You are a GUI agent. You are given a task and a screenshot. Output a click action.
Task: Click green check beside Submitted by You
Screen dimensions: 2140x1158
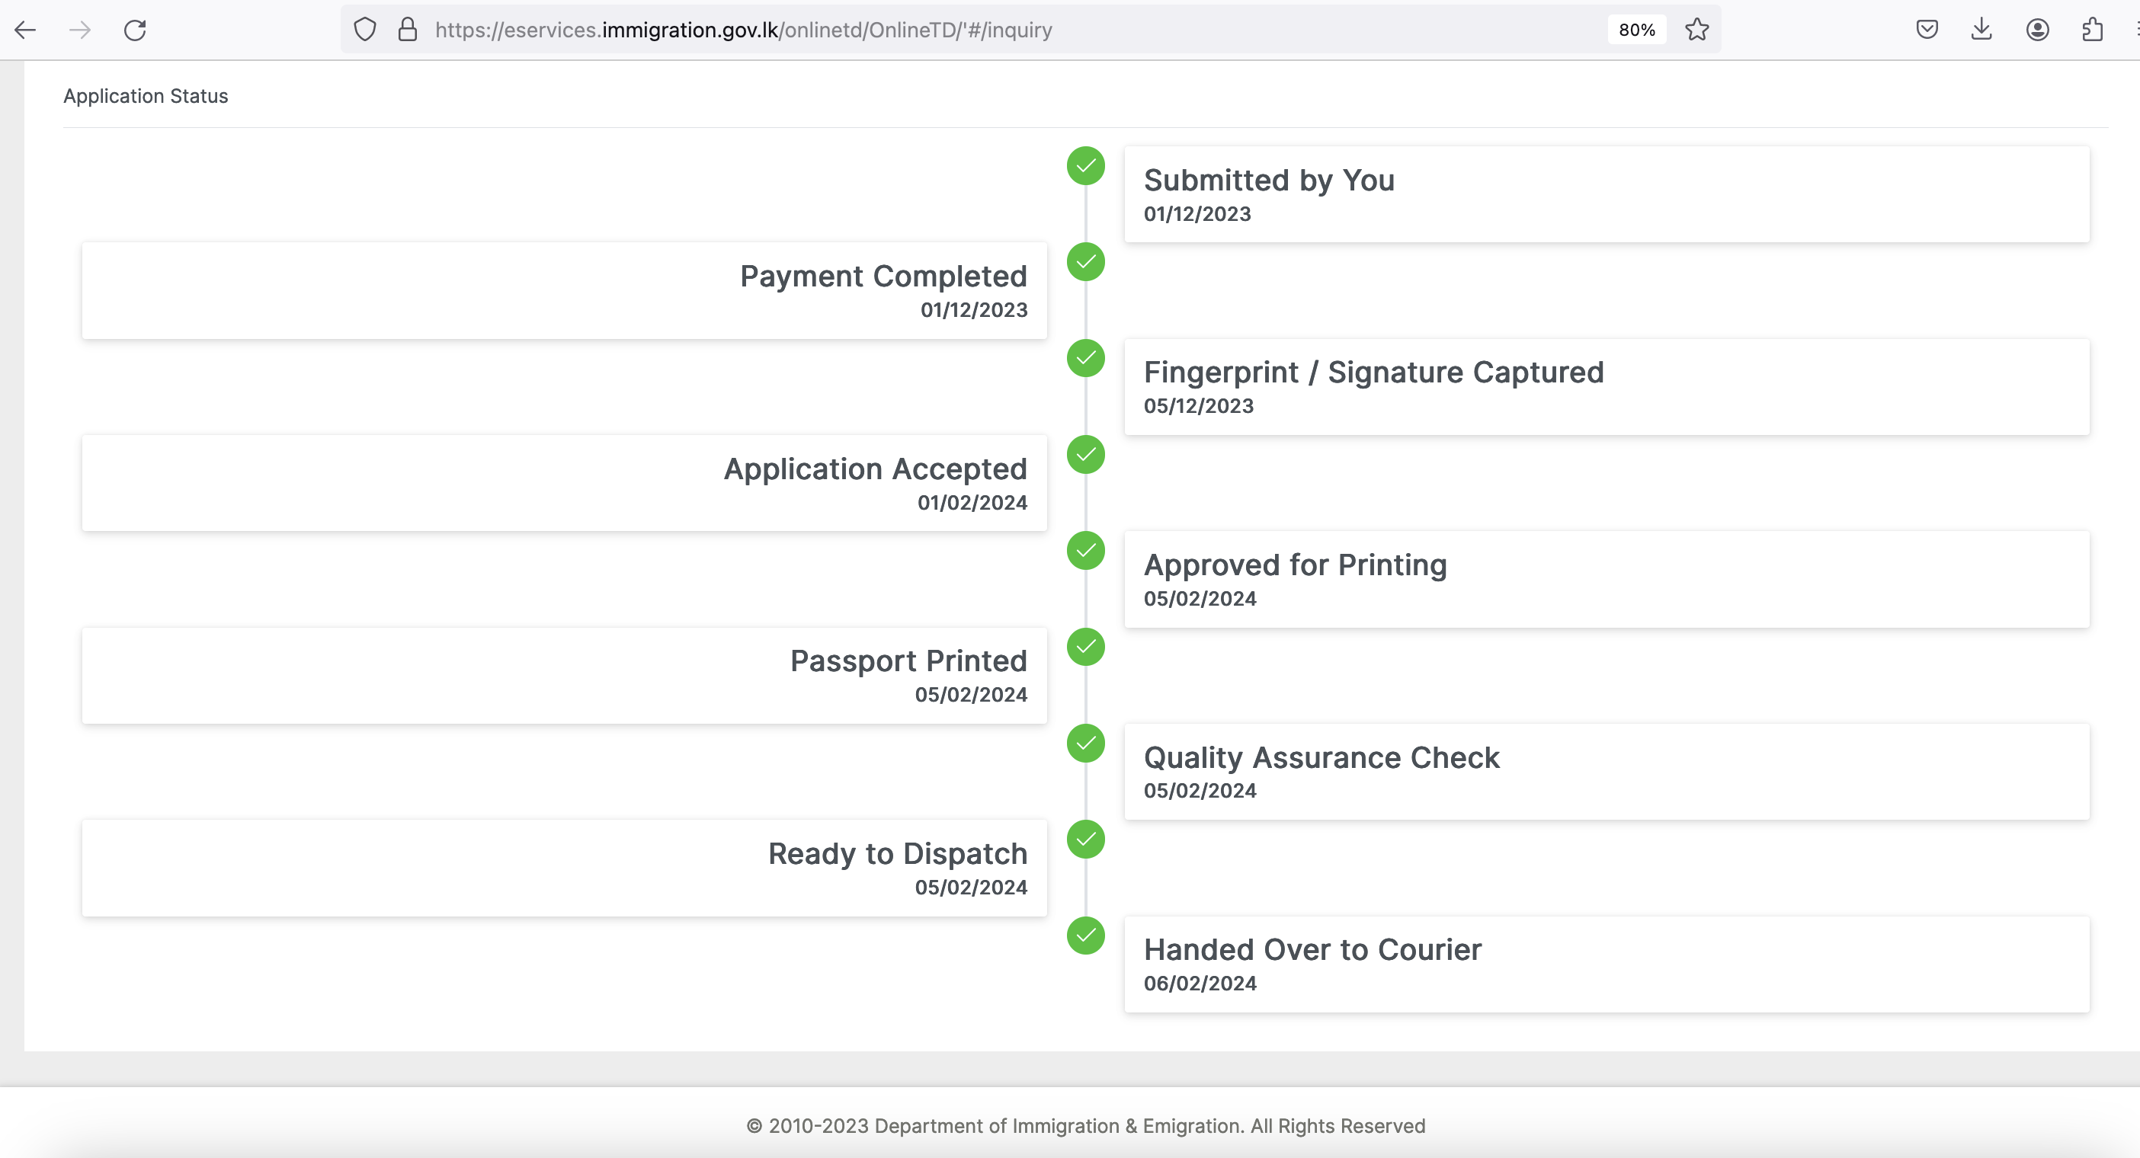(x=1086, y=166)
